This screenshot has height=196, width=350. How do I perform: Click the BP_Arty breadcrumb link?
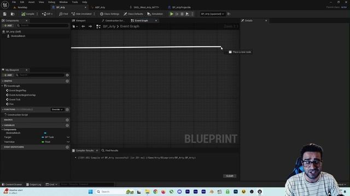tap(109, 27)
